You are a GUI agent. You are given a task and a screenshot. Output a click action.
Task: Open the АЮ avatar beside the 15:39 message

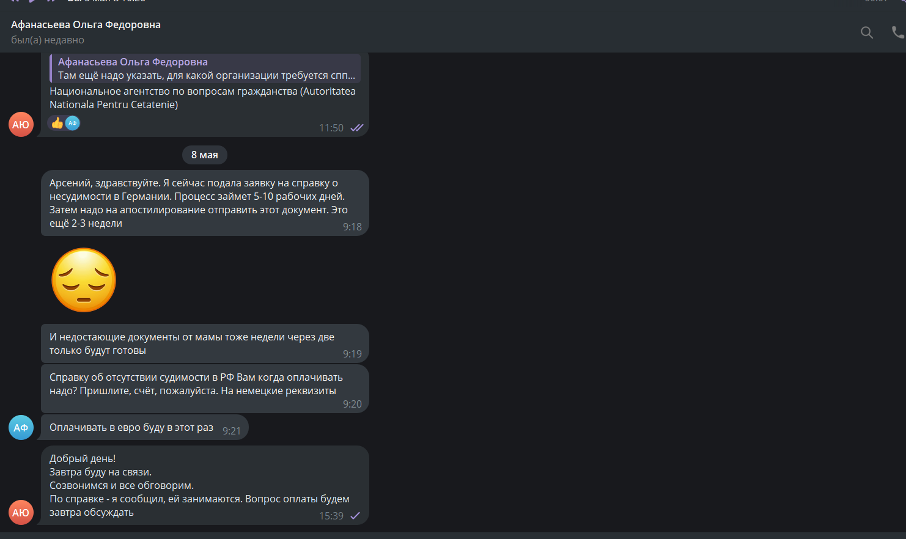(21, 513)
